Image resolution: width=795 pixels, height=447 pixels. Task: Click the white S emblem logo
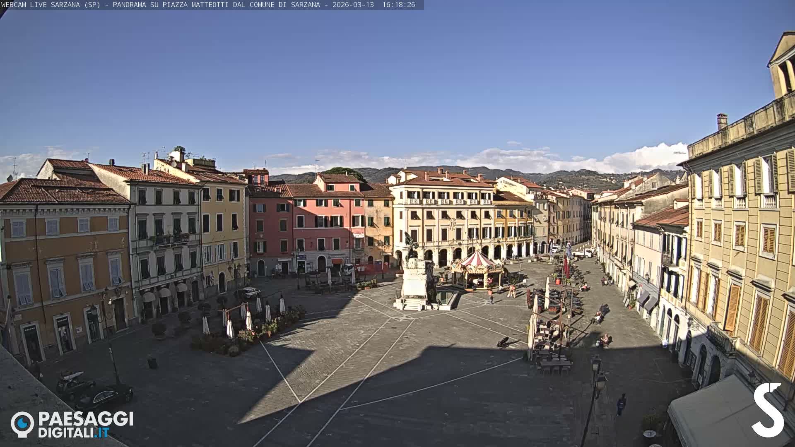pyautogui.click(x=768, y=410)
